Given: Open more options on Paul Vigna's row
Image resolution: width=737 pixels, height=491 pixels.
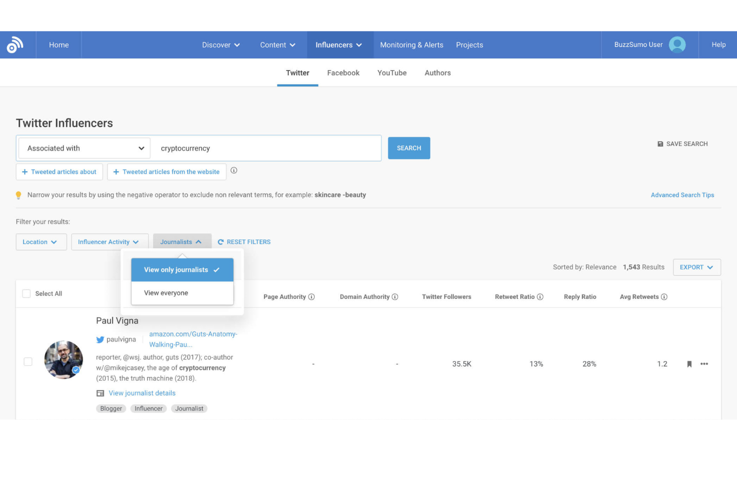Looking at the screenshot, I should [x=704, y=364].
